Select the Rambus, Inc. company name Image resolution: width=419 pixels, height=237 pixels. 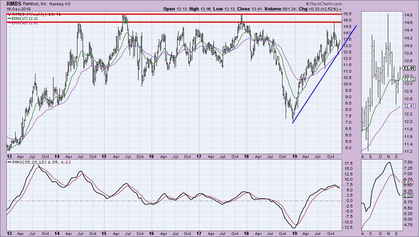pos(35,4)
